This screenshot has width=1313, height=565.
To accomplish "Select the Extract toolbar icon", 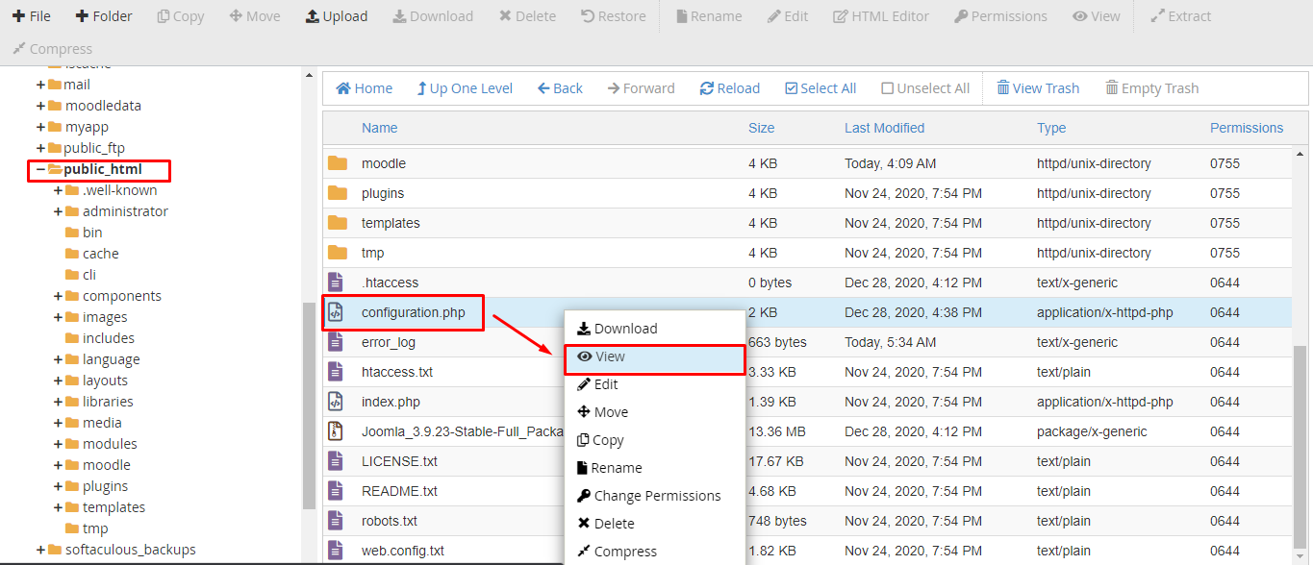I will [x=1180, y=15].
